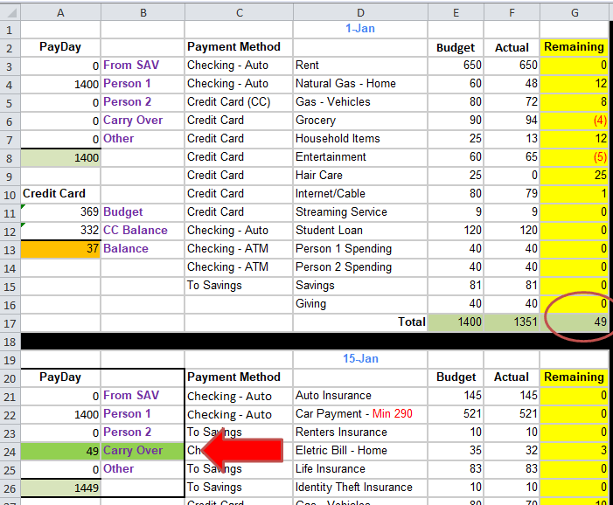613x505 pixels.
Task: Click the red (5) remaining cell for Entertainment
Action: click(x=574, y=157)
